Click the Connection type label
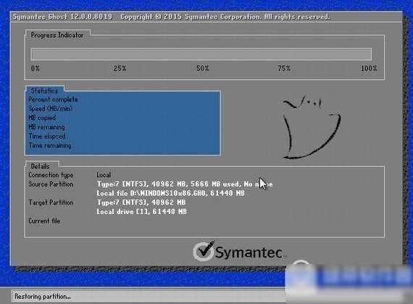This screenshot has height=304, width=413. tap(51, 175)
